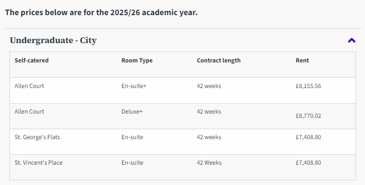Select Allen Court En-suite+ row name
The image size is (365, 185).
click(29, 86)
